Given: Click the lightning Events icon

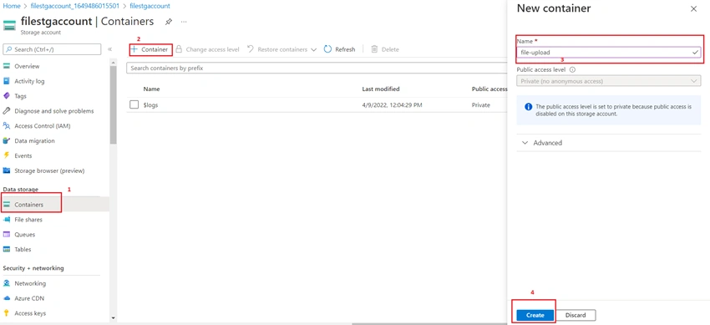Looking at the screenshot, I should 7,155.
